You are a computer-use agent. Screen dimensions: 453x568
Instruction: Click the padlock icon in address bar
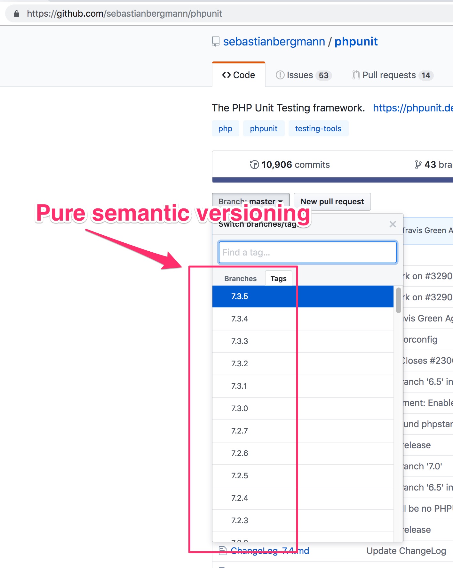[x=17, y=13]
